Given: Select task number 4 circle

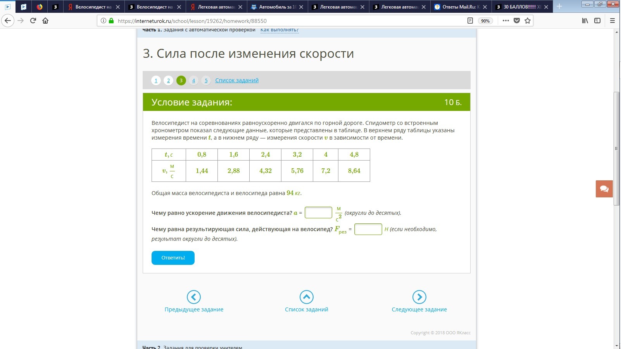Looking at the screenshot, I should pos(193,80).
